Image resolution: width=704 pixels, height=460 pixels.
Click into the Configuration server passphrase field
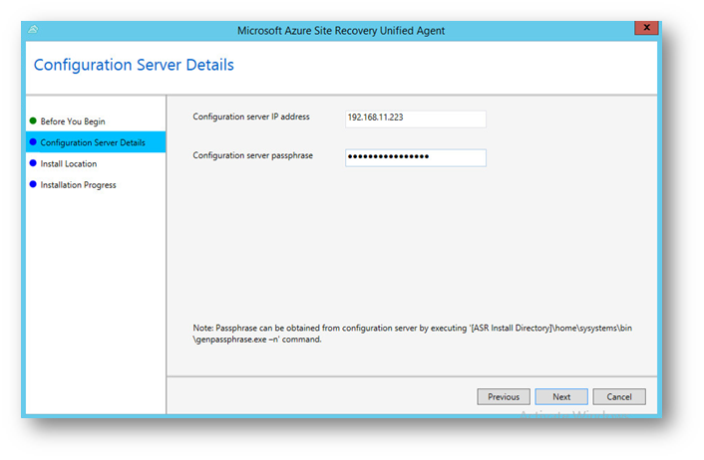tap(415, 157)
